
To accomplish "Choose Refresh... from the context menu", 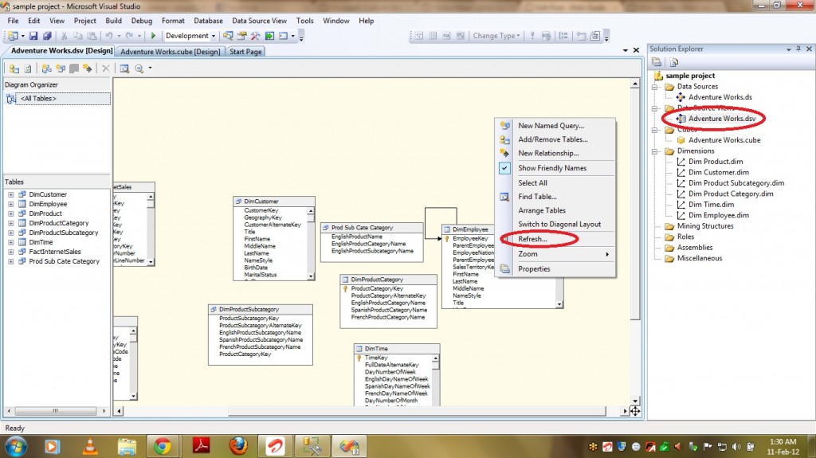I will 532,239.
